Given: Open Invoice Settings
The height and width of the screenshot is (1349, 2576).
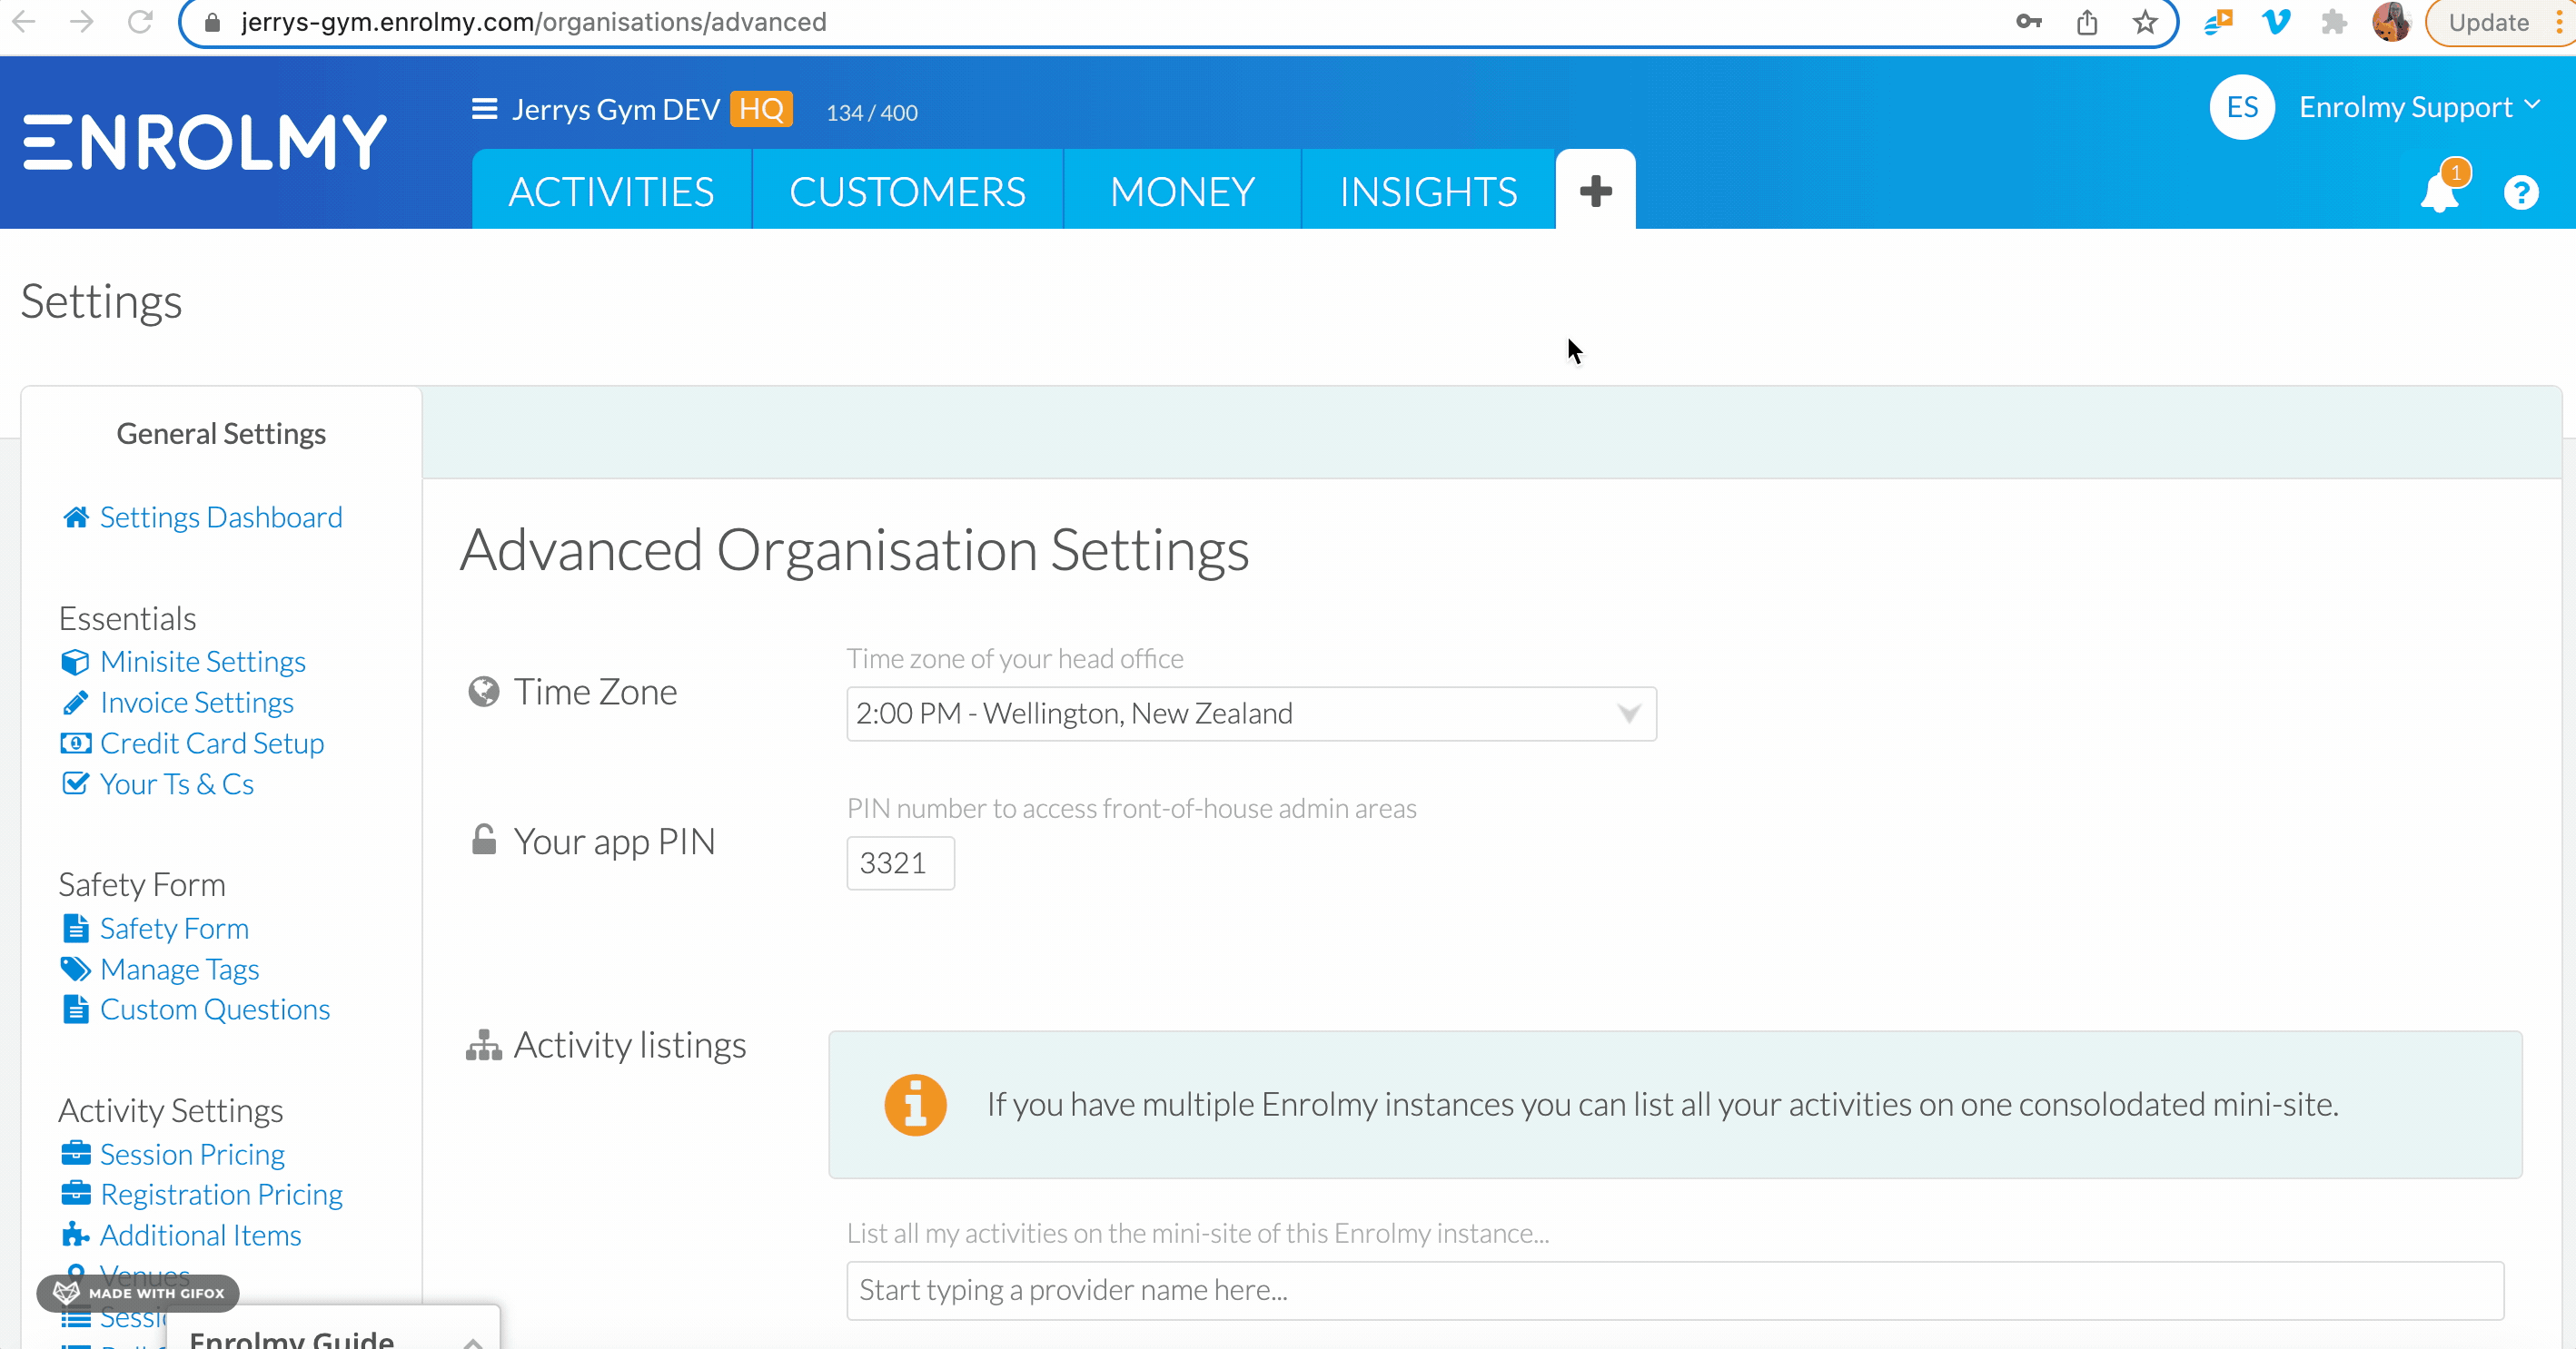Looking at the screenshot, I should point(197,703).
